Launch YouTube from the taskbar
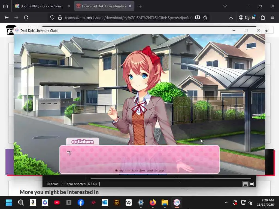The width and height of the screenshot is (279, 209). 57,202
